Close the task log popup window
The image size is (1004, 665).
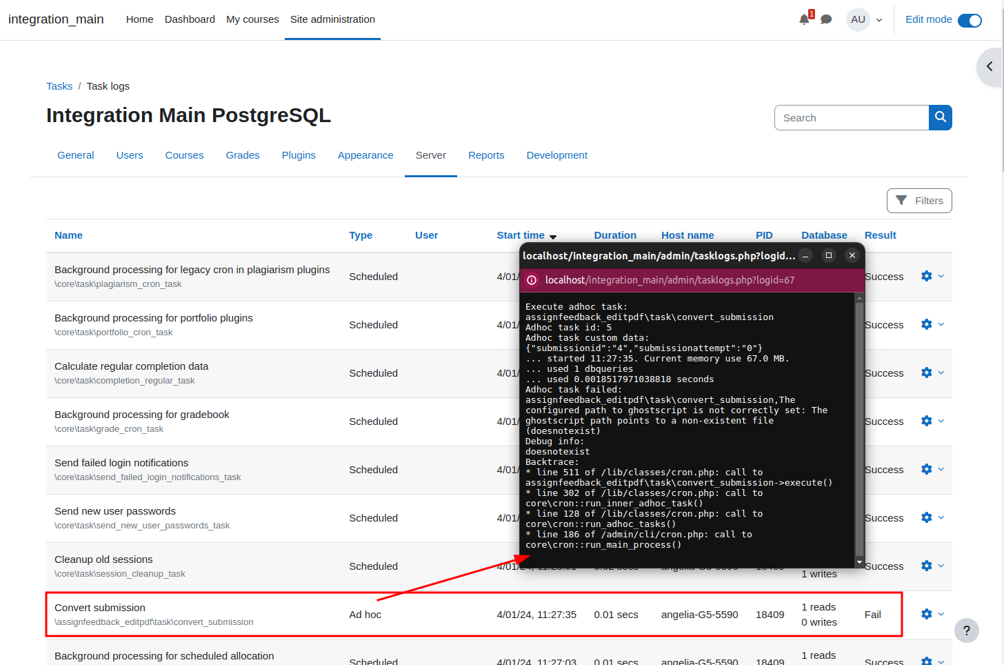852,255
